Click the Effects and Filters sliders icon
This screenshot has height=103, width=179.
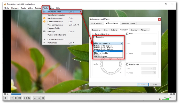[x=44, y=12]
